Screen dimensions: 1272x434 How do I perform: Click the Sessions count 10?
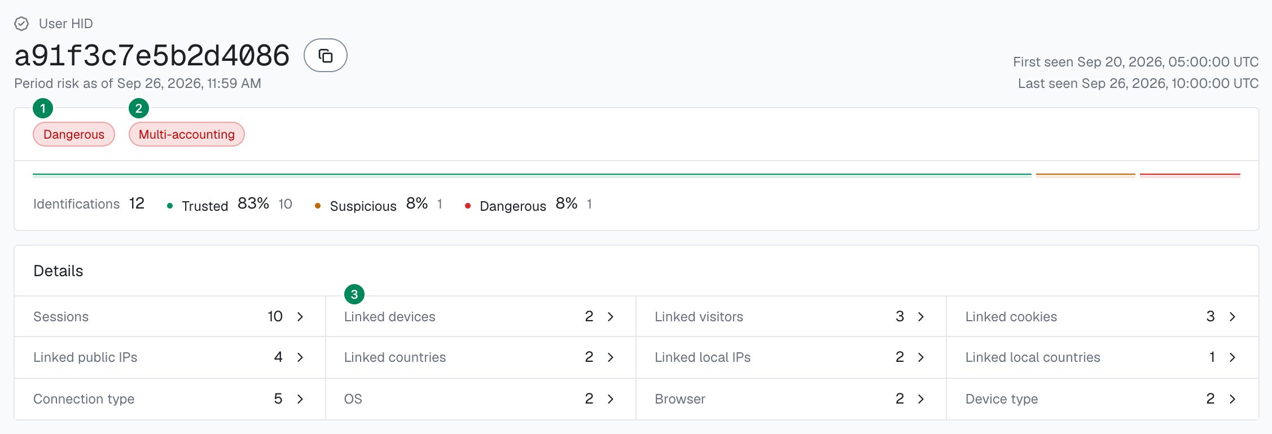click(x=275, y=317)
